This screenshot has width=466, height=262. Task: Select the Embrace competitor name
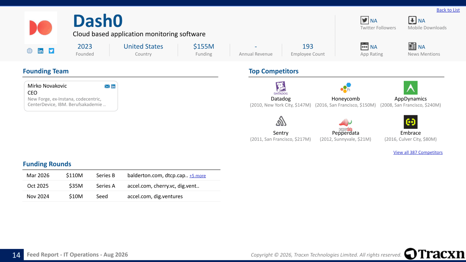pos(411,133)
